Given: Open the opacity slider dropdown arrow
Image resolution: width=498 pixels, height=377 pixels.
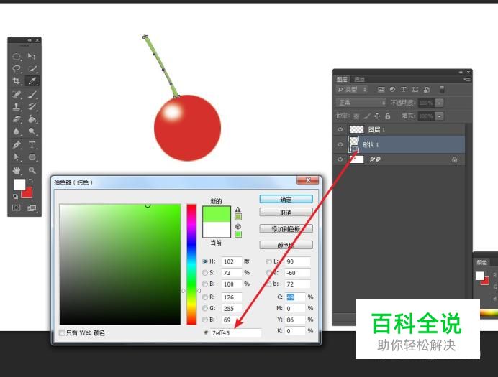Looking at the screenshot, I should (x=440, y=103).
